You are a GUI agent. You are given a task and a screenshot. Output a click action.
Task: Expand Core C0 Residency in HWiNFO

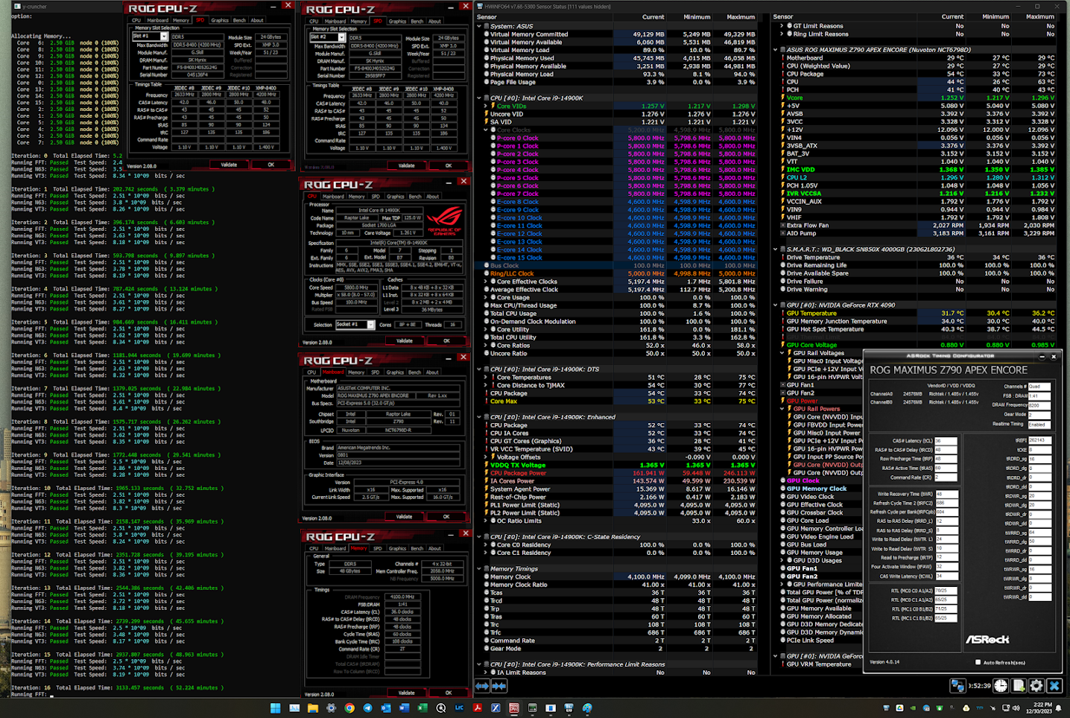pos(485,544)
